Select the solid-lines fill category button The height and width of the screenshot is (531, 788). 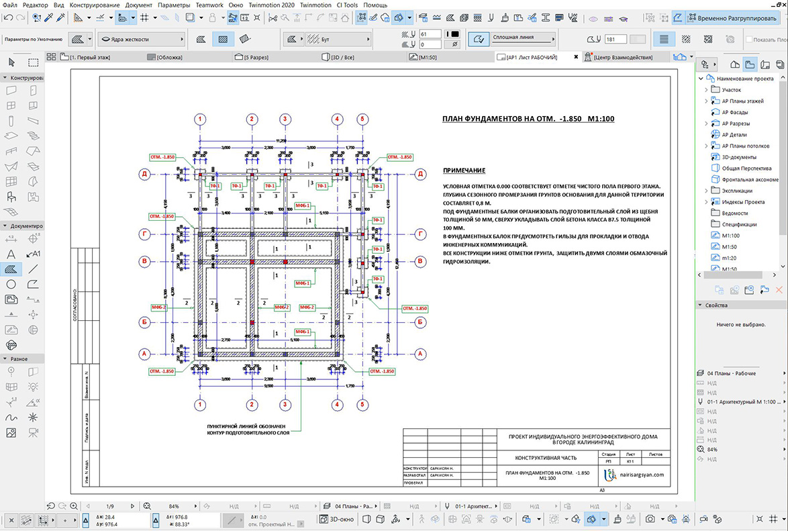coord(664,39)
